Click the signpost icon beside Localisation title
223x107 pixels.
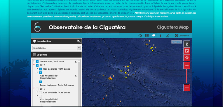(x=34, y=41)
